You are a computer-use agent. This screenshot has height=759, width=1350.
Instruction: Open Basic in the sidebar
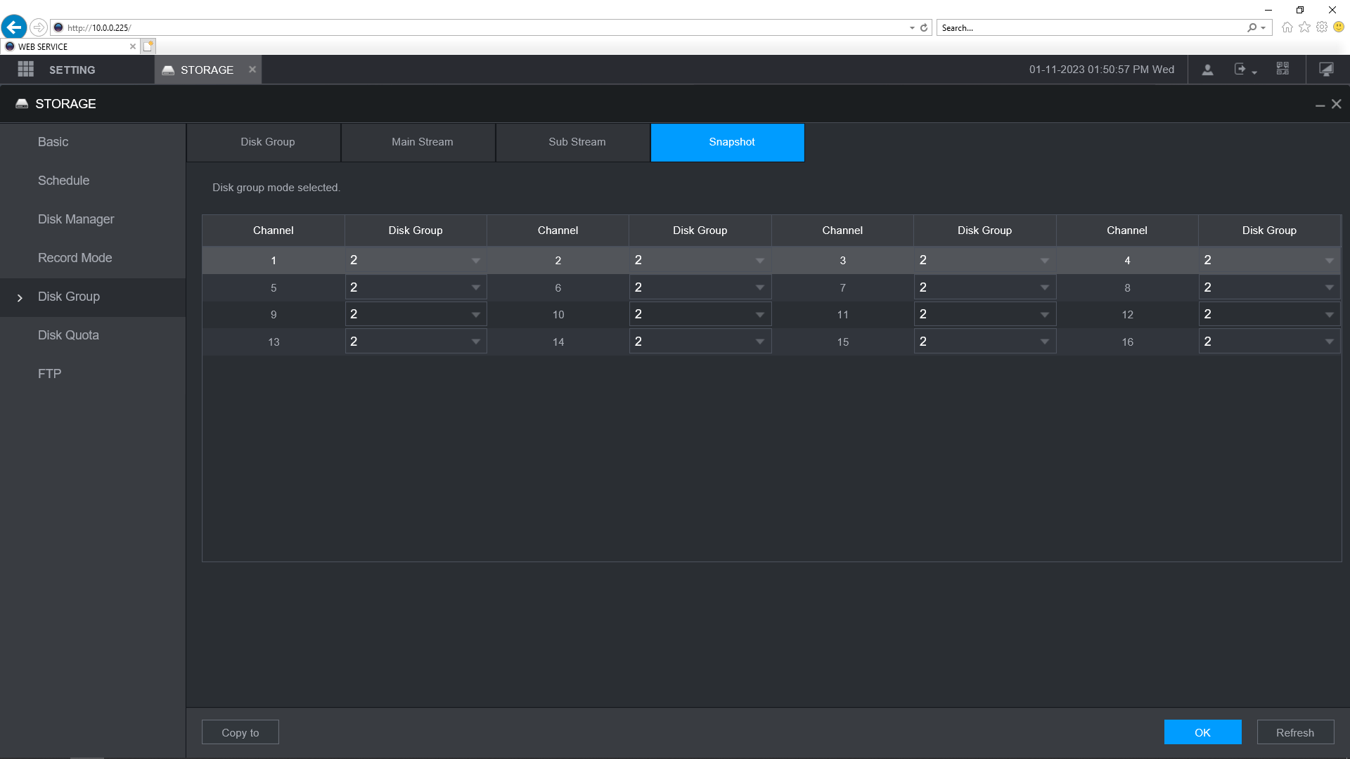click(93, 142)
